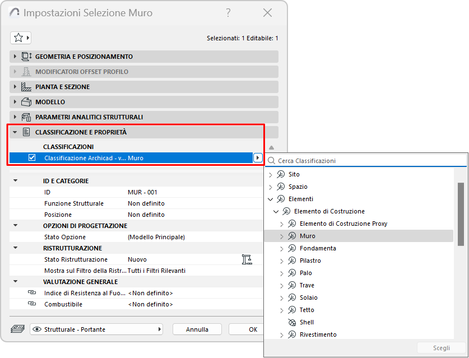Click Stato Ristrutturazione value Nuovo

[x=137, y=259]
